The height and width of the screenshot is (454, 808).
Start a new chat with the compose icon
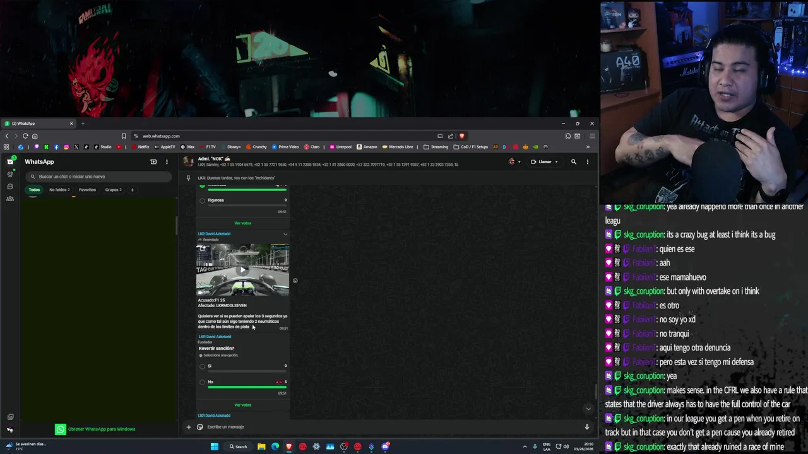153,162
